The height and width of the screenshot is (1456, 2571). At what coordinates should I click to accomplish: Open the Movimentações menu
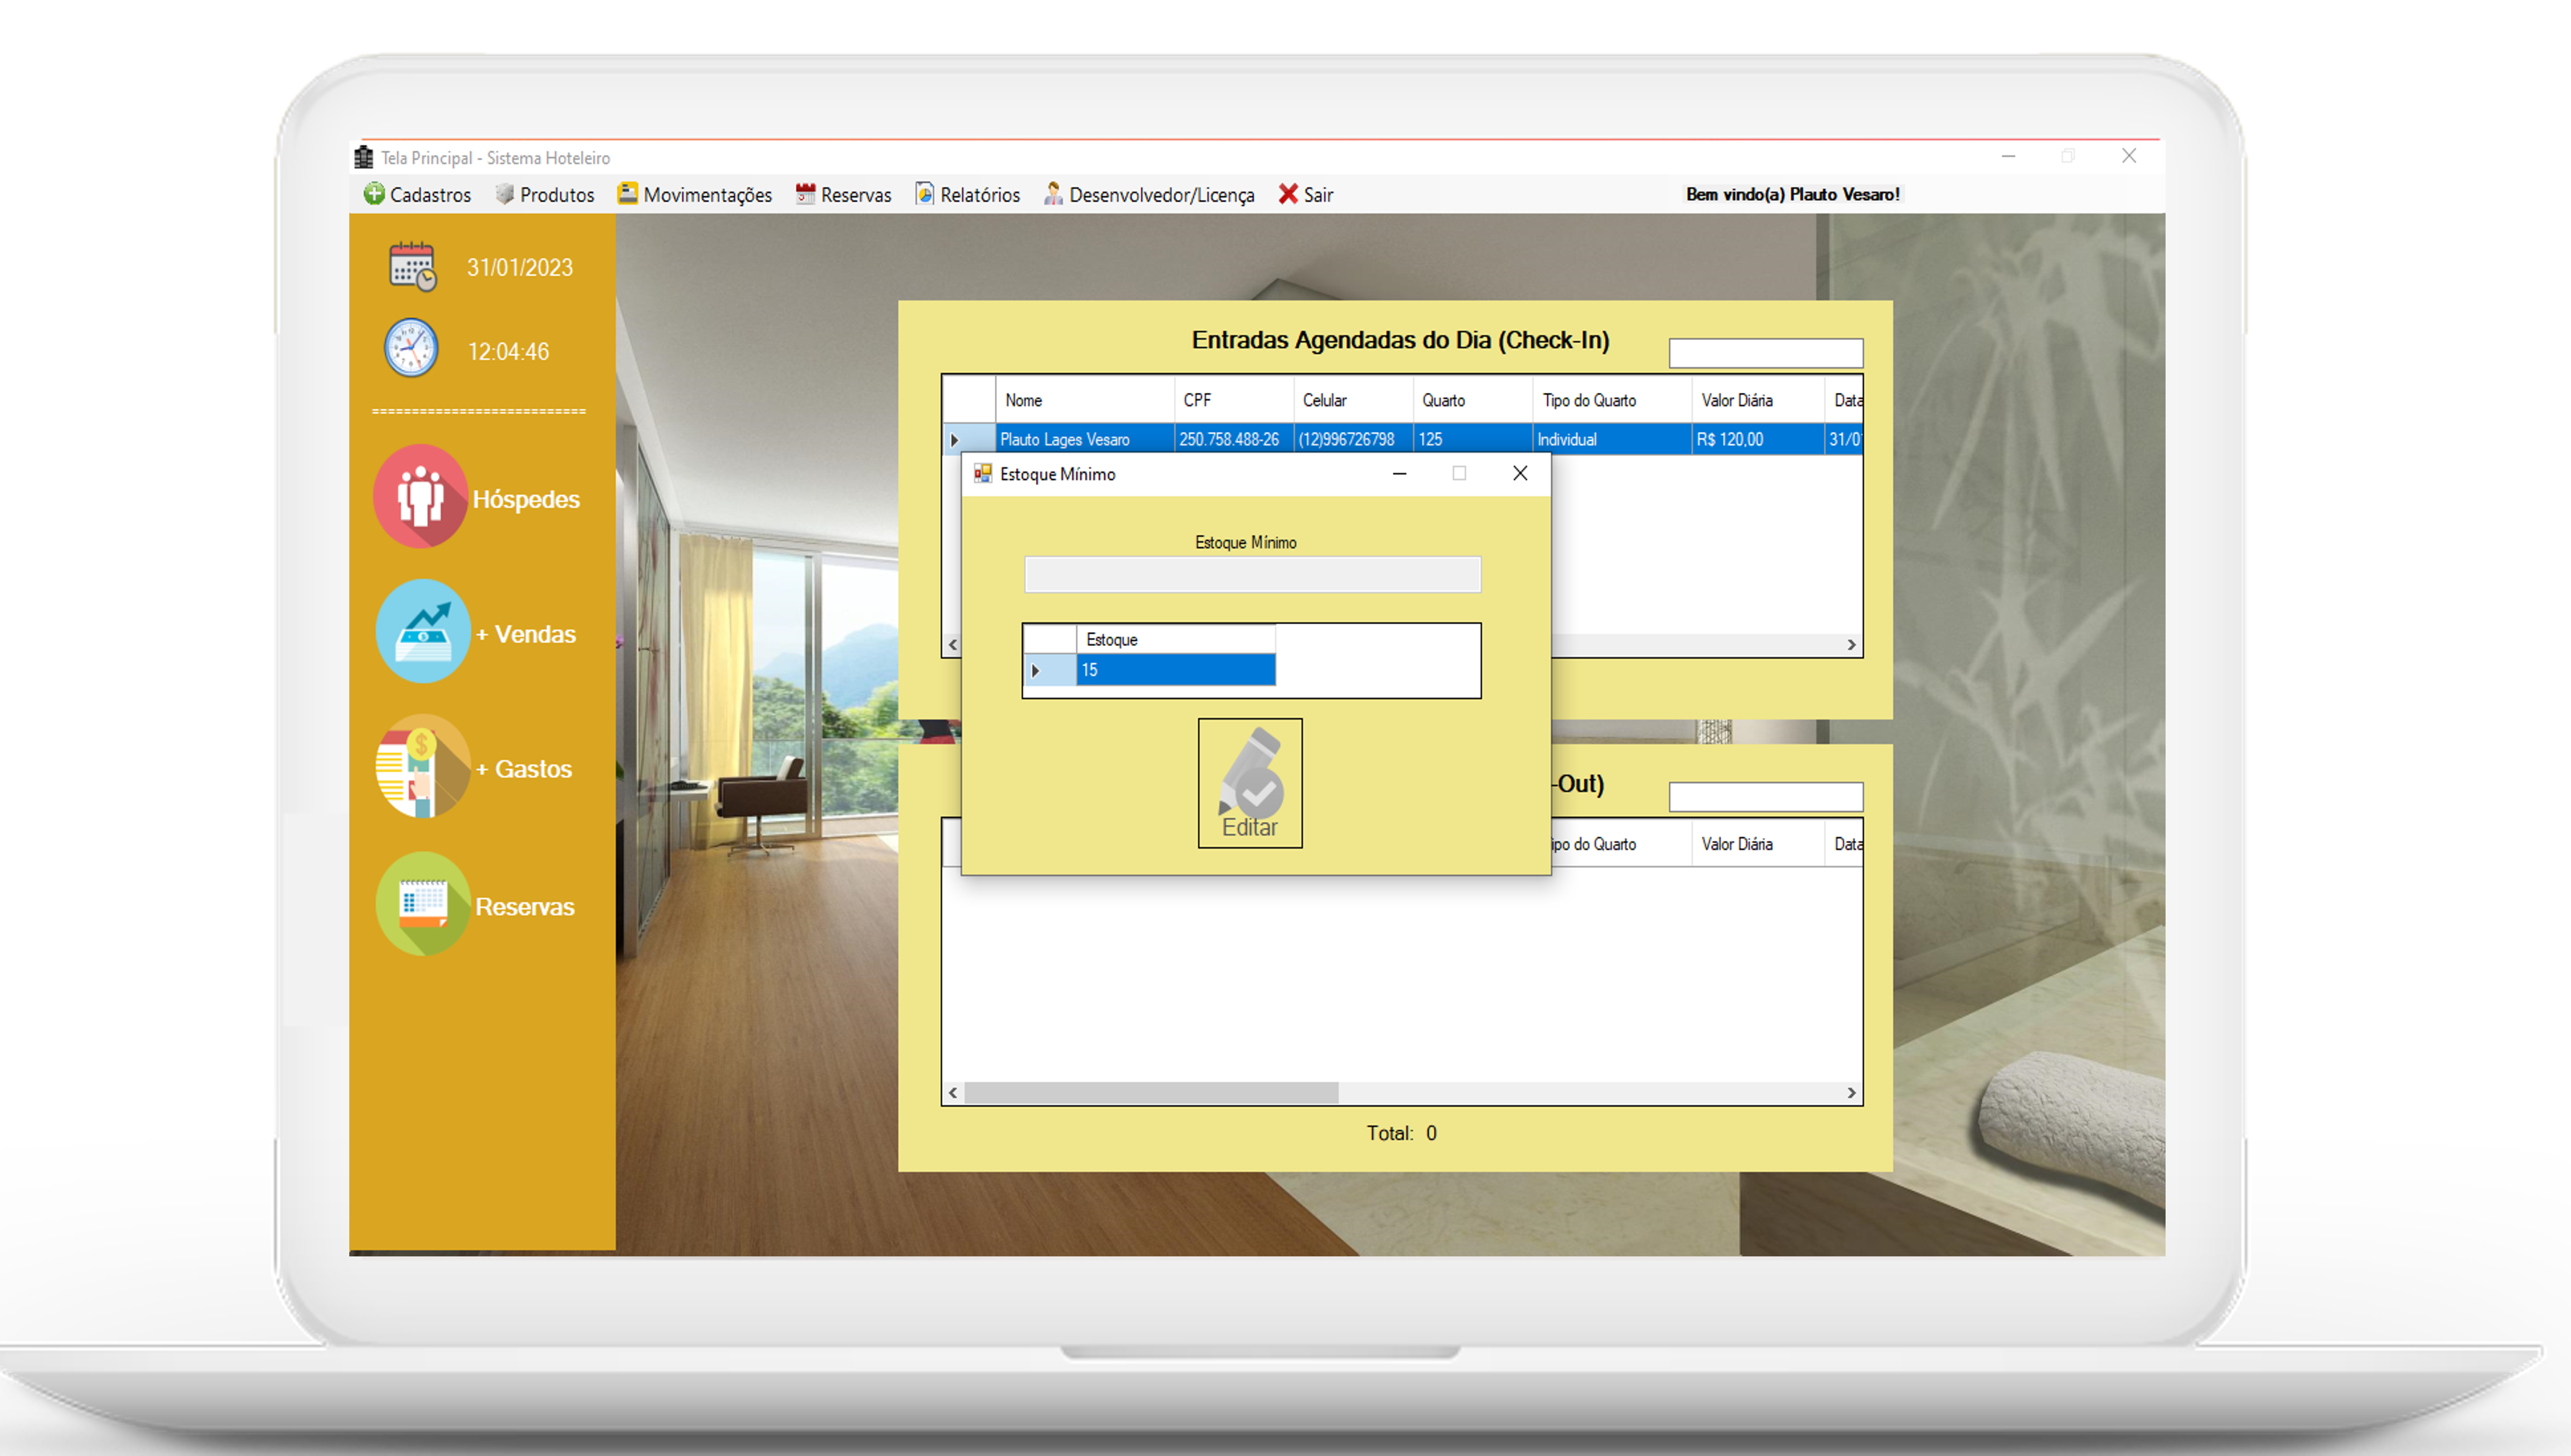[x=695, y=194]
